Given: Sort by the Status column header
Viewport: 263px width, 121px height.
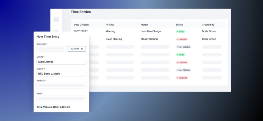Looking at the screenshot, I should click(179, 25).
